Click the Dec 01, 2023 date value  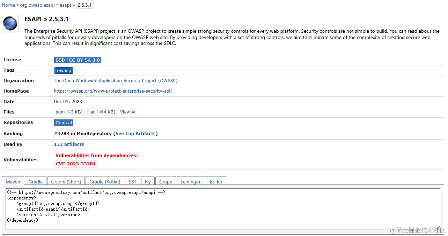[x=68, y=101]
